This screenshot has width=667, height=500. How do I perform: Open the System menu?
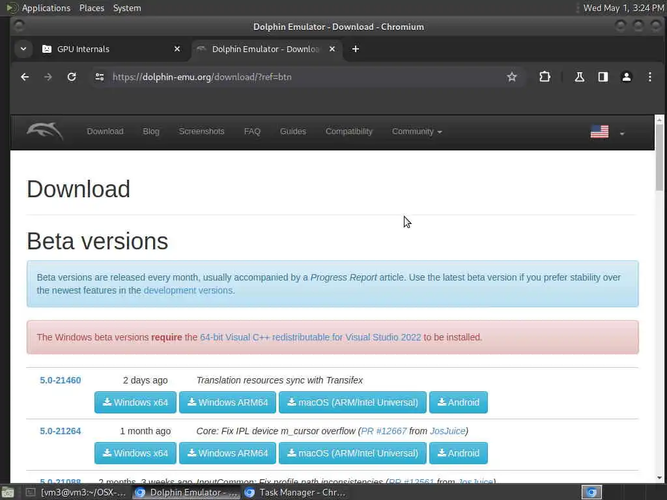tap(127, 8)
